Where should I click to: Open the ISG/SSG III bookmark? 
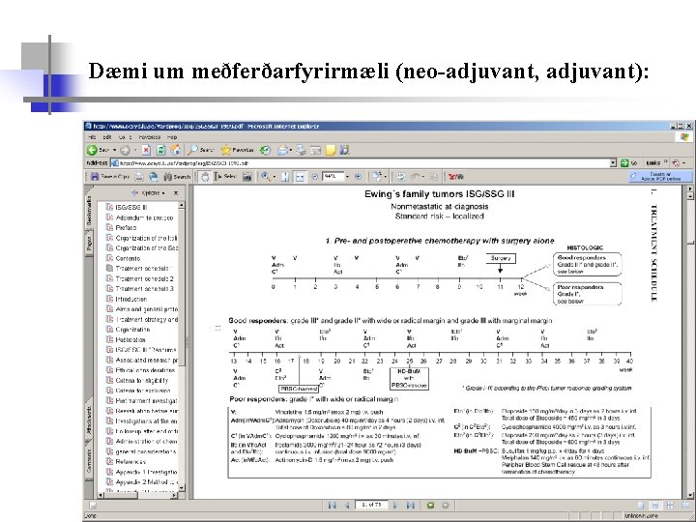(x=127, y=207)
